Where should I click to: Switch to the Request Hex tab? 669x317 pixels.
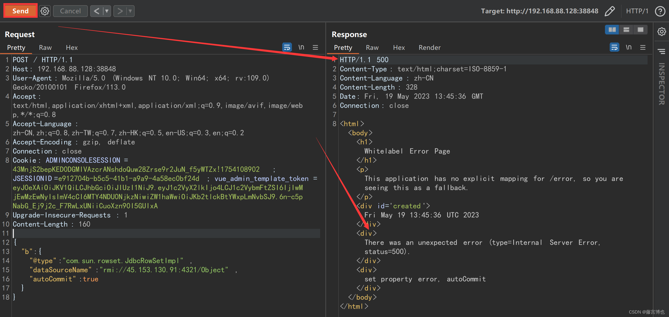(72, 47)
